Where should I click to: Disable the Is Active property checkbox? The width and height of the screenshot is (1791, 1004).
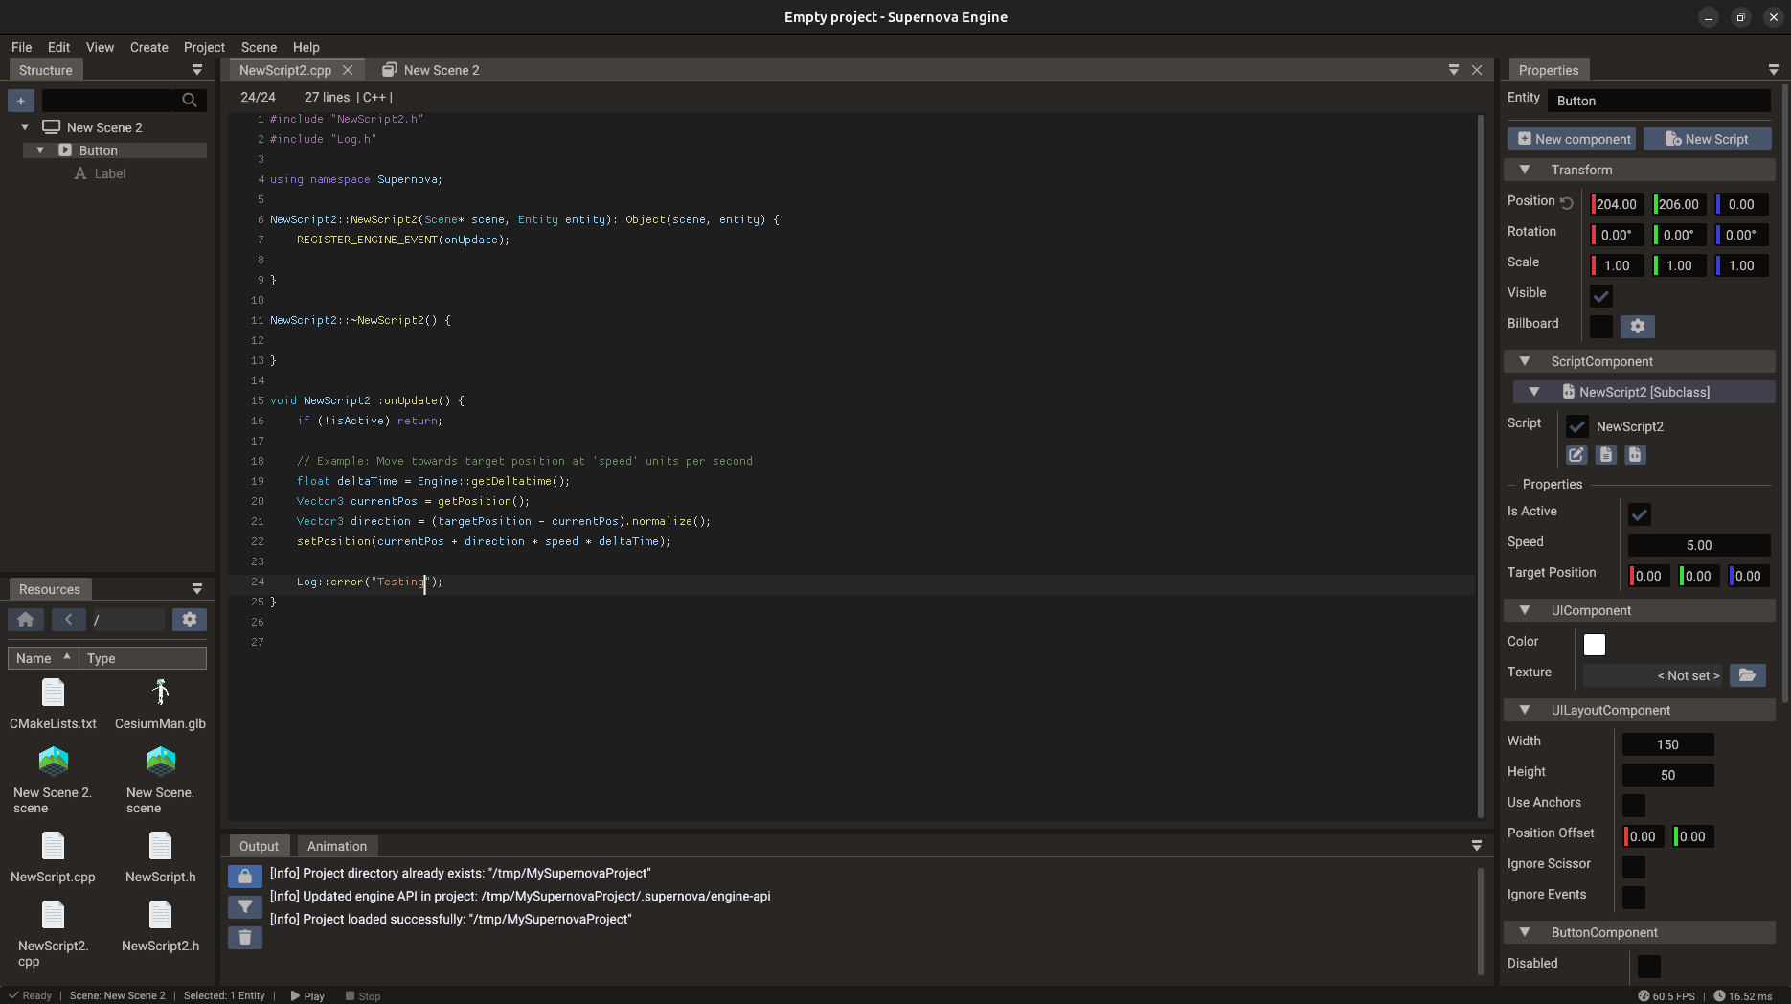tap(1640, 514)
